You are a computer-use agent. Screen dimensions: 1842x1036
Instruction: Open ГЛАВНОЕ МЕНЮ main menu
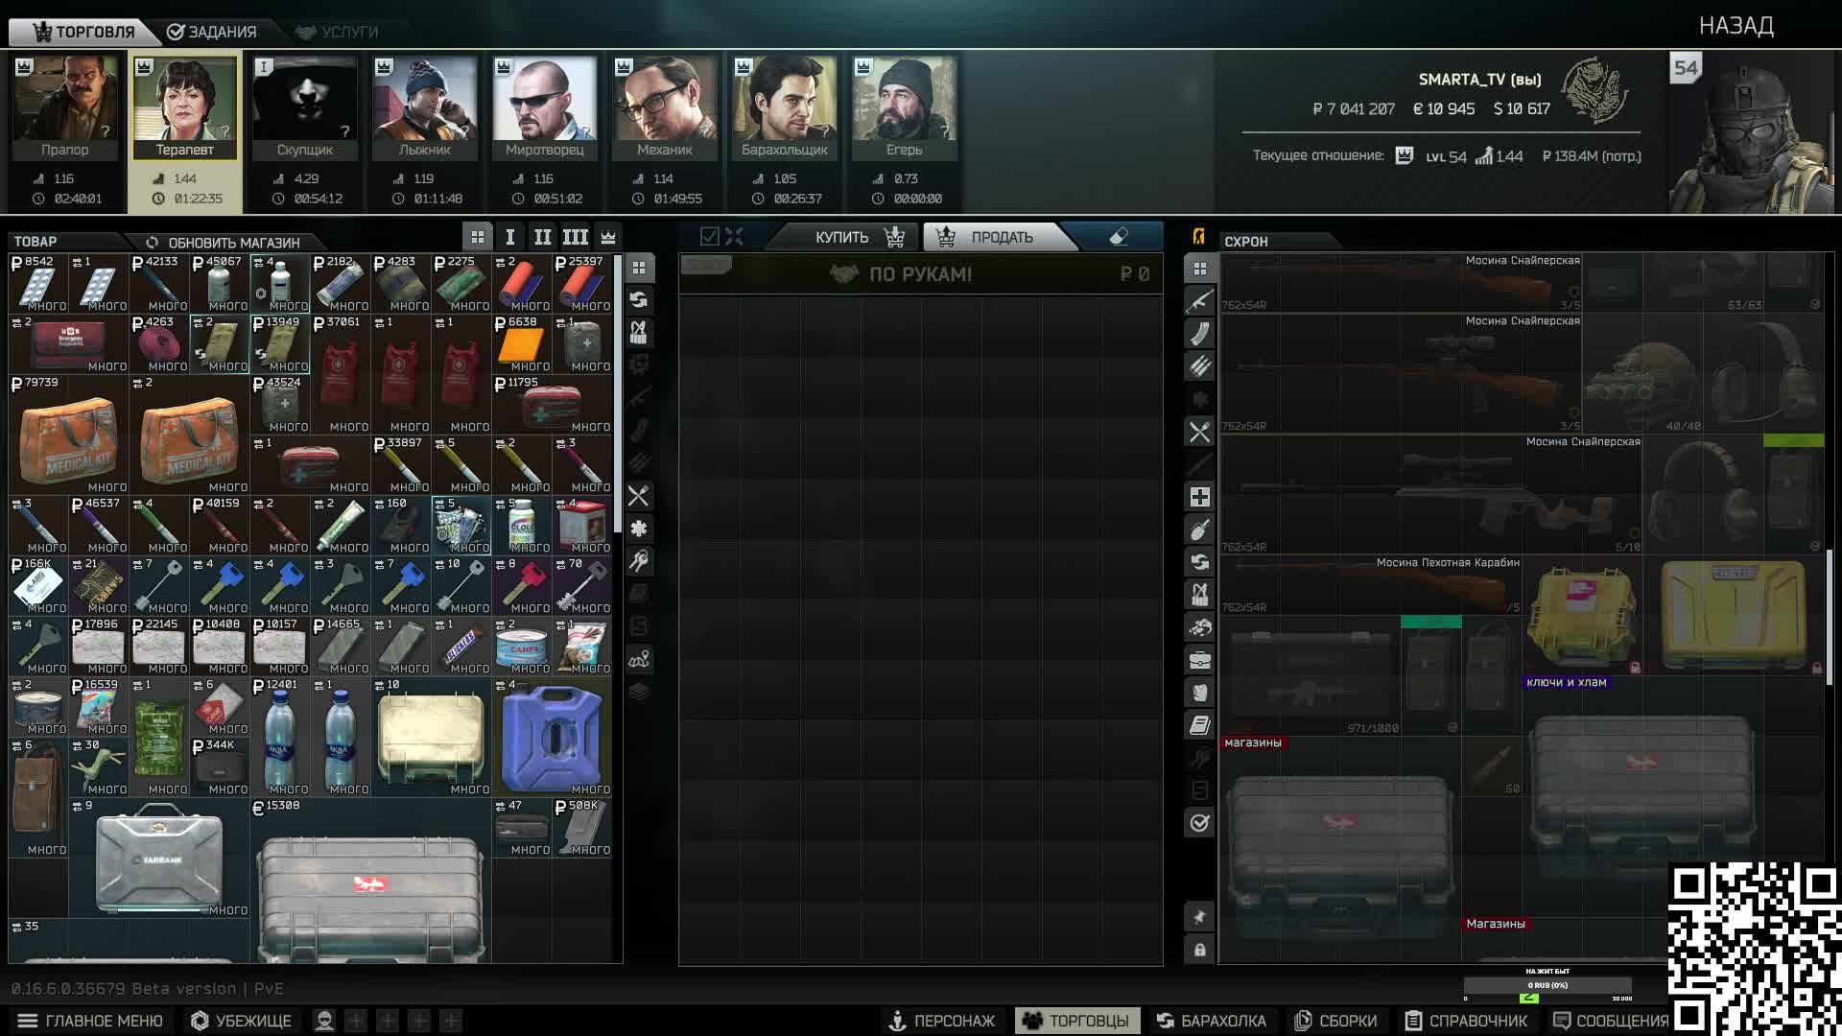(x=91, y=1021)
